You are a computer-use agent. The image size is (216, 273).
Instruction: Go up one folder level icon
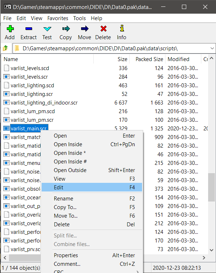tap(5, 48)
